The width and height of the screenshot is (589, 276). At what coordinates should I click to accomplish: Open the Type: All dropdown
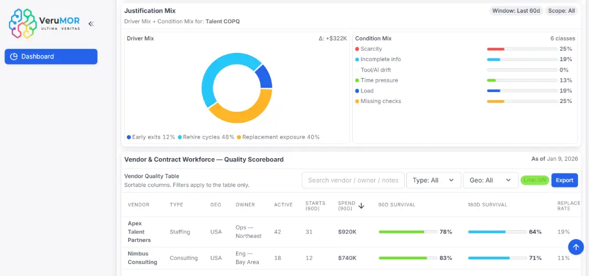(x=433, y=180)
